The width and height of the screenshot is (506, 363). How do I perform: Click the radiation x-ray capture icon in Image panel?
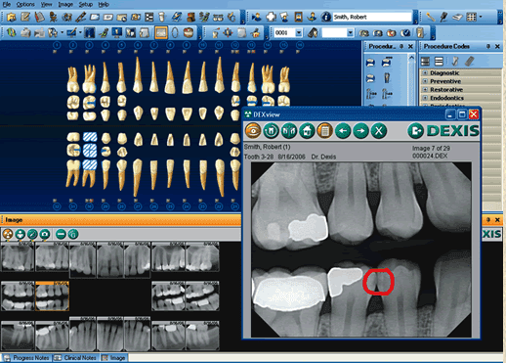[8, 234]
